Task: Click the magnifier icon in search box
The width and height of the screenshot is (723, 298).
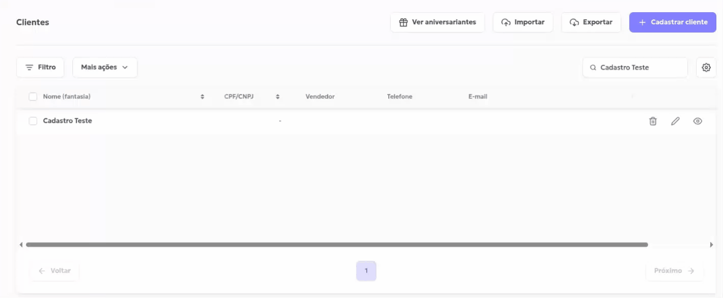Action: [x=593, y=68]
